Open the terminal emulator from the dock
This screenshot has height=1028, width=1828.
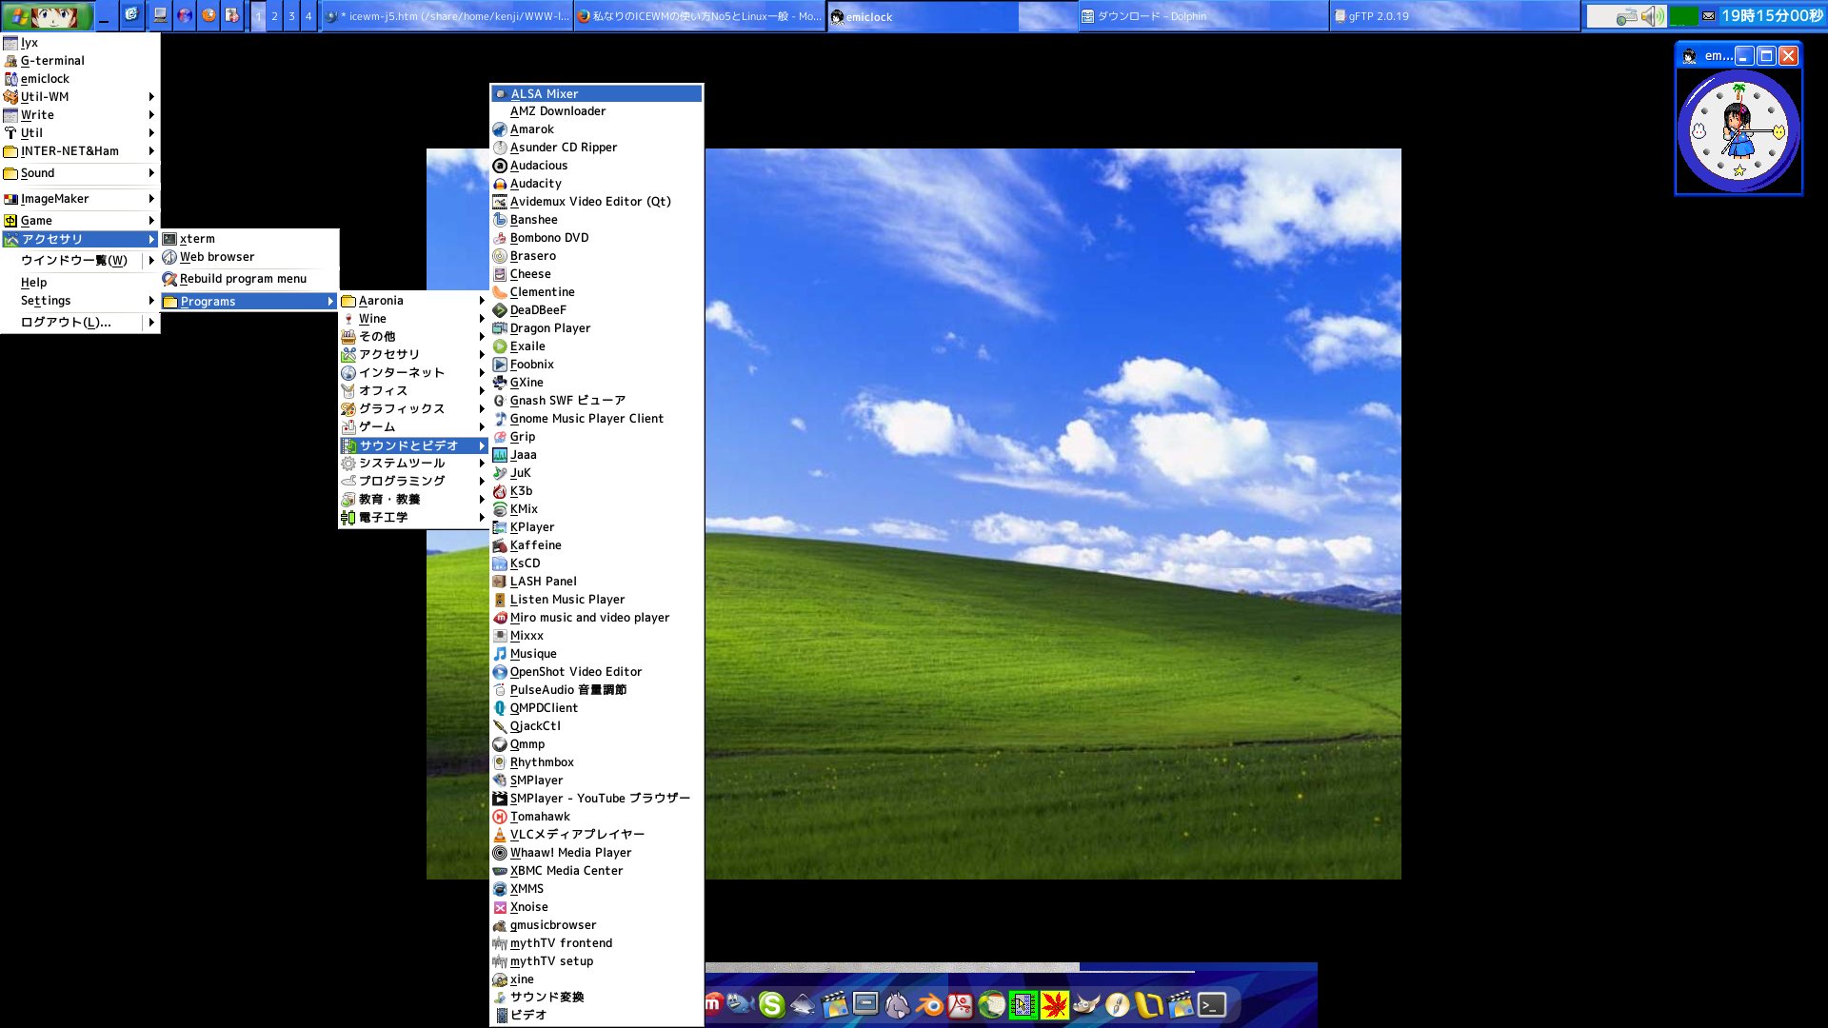pos(1212,1002)
